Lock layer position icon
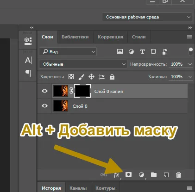This screenshot has width=195, height=192. [x=91, y=77]
